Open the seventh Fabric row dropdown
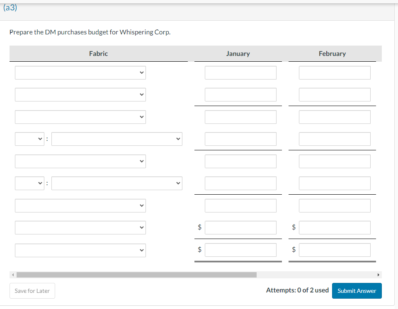Image resolution: width=398 pixels, height=309 pixels. (x=80, y=205)
